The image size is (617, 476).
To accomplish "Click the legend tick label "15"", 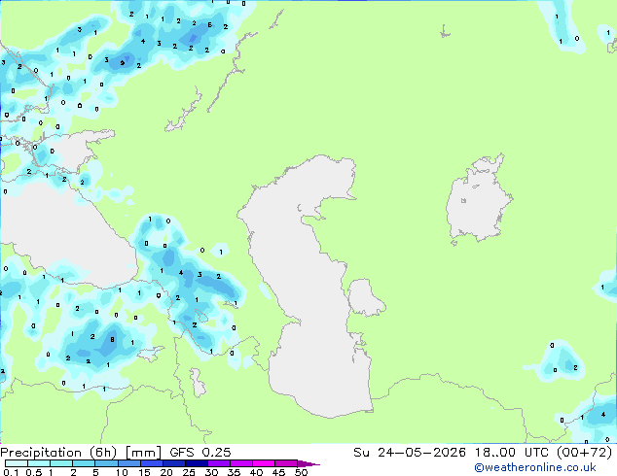I will point(144,472).
